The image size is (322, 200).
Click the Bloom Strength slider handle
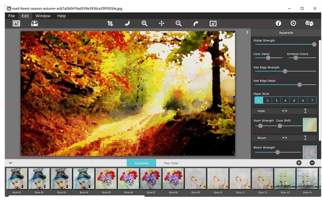[278, 152]
